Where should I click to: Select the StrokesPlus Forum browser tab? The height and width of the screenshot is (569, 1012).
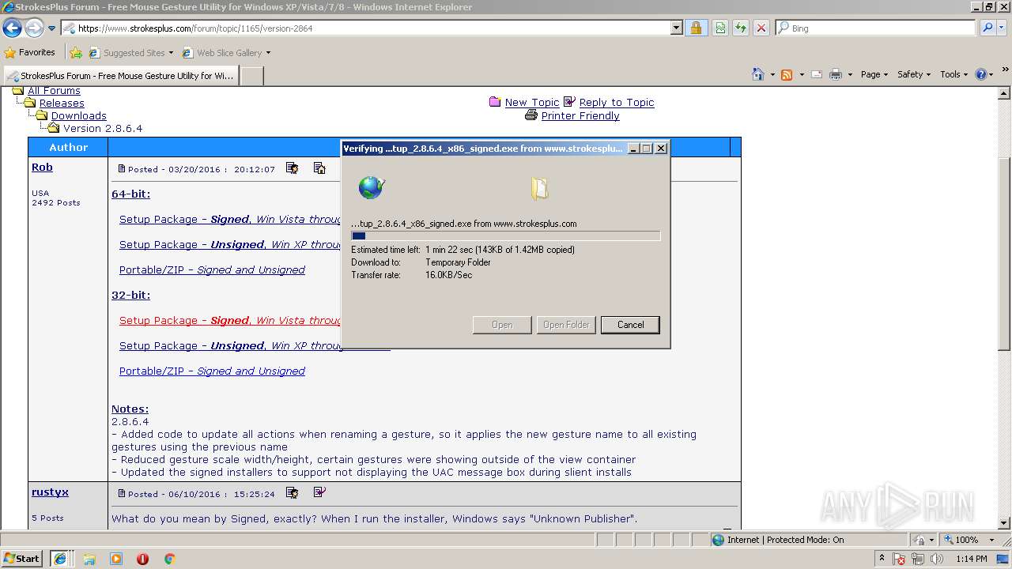(x=121, y=76)
